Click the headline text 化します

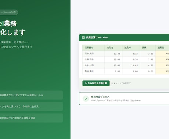(x=13, y=32)
